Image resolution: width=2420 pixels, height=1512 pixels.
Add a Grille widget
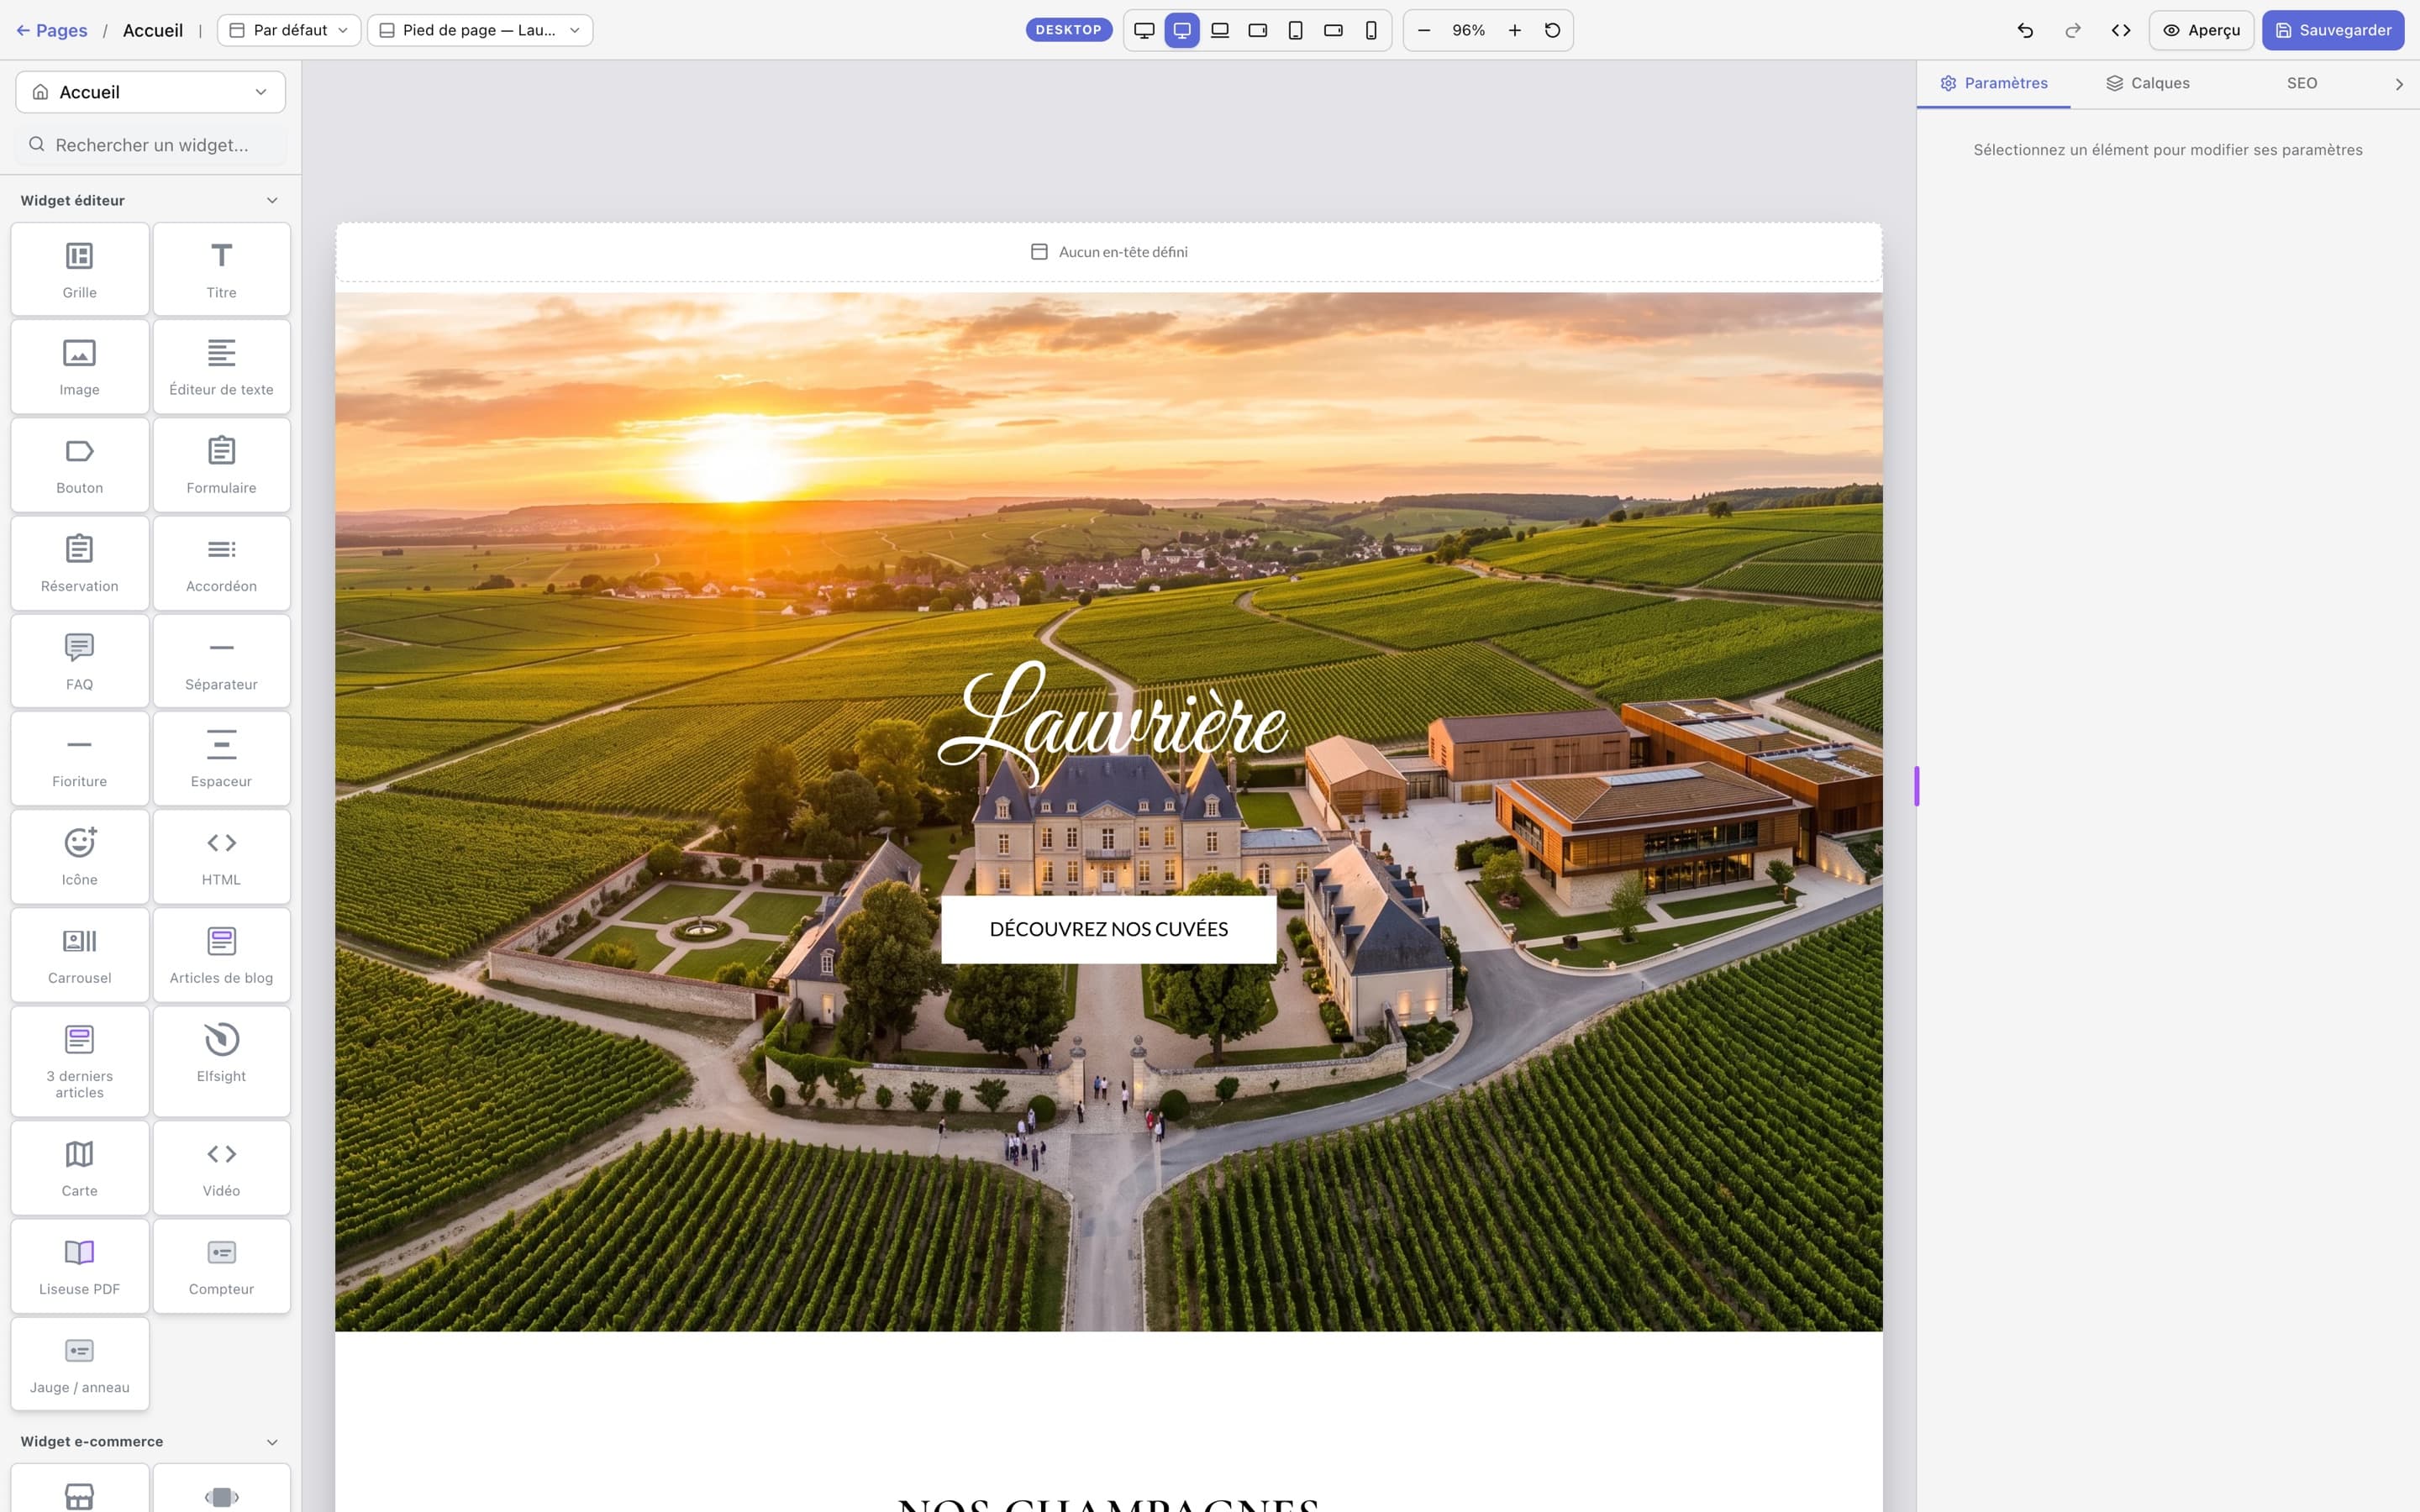[x=80, y=269]
